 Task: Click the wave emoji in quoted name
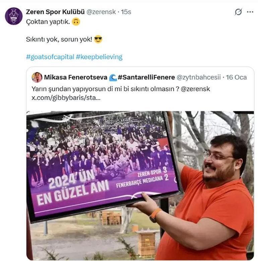[x=113, y=77]
